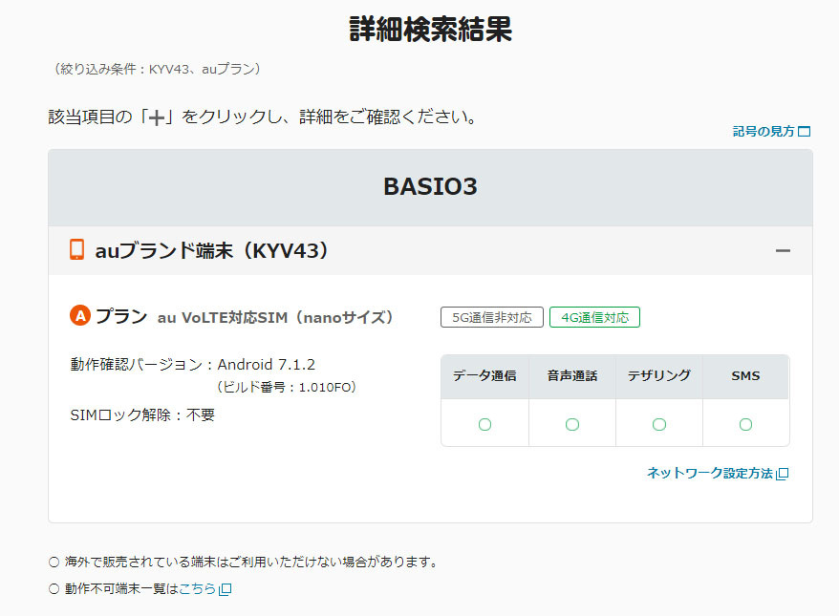
Task: Collapse the auブランド端末 (KYV43) section
Action: 783,251
